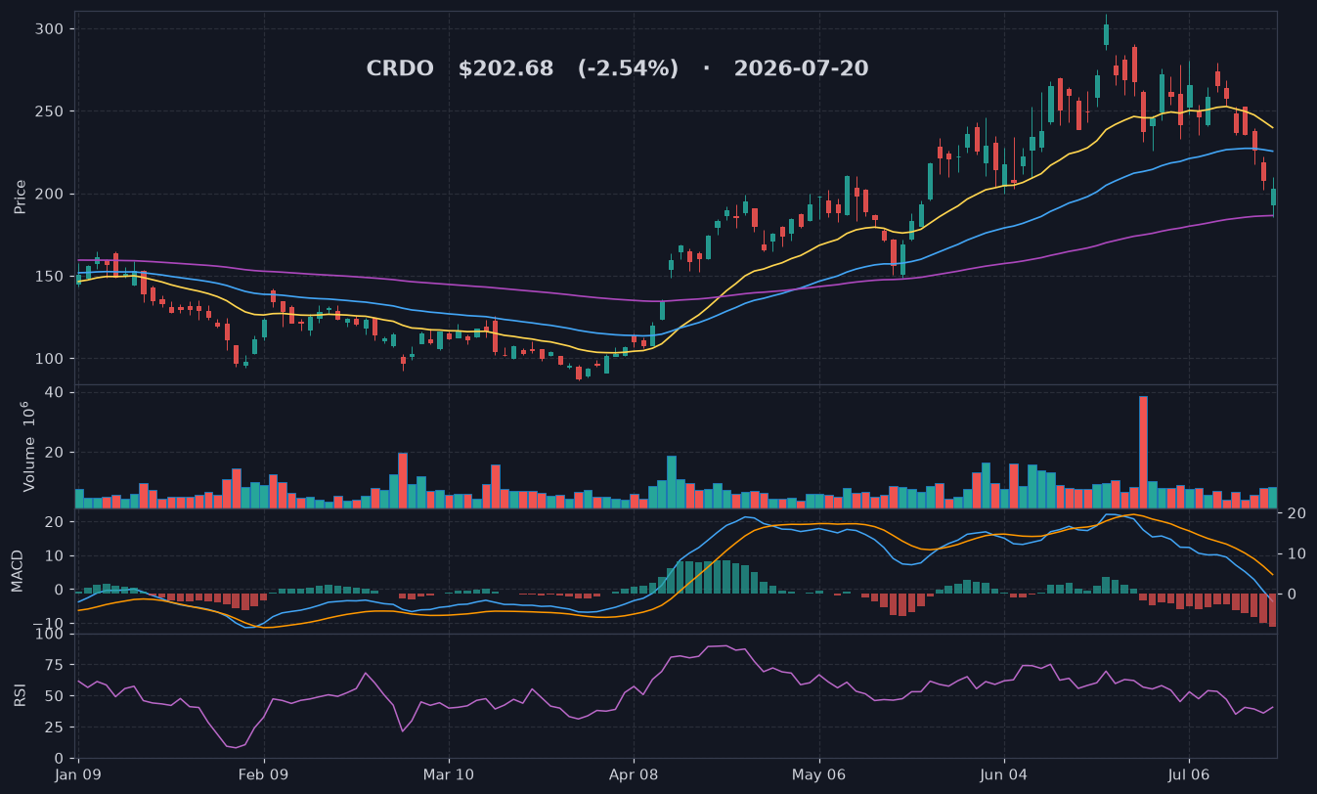Viewport: 1317px width, 794px height.
Task: Click the Jul 06 date axis label
Action: (x=1189, y=773)
